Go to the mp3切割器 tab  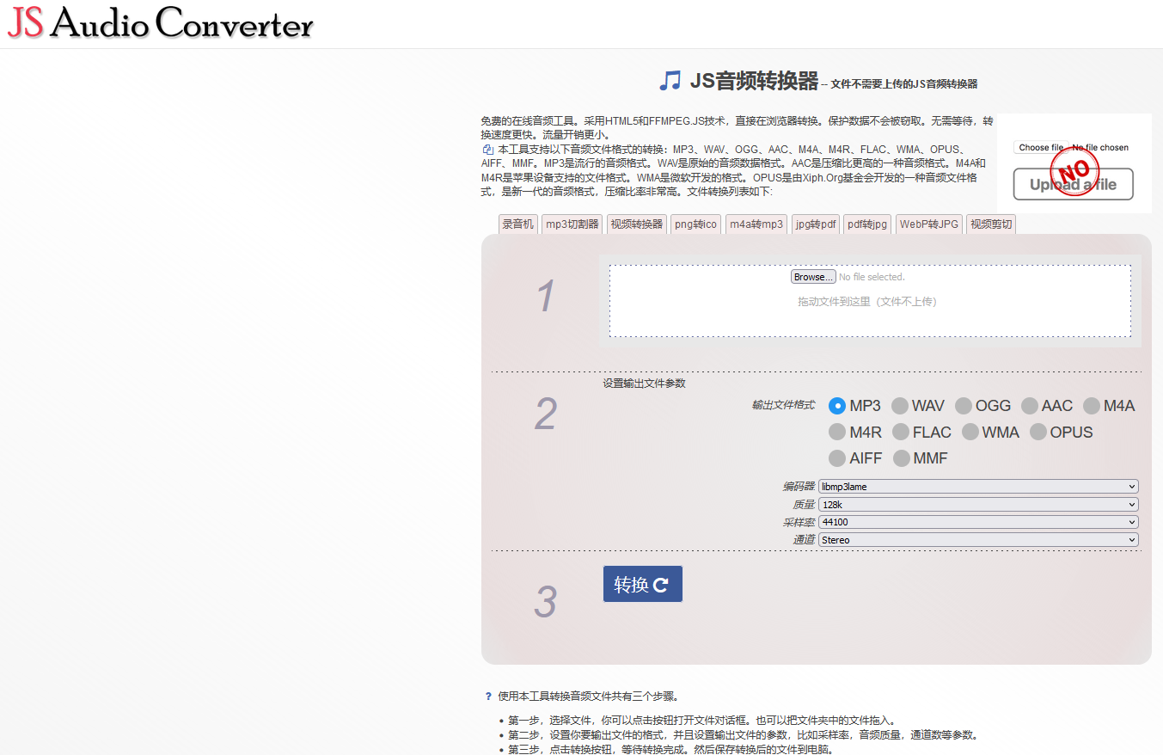tap(572, 224)
